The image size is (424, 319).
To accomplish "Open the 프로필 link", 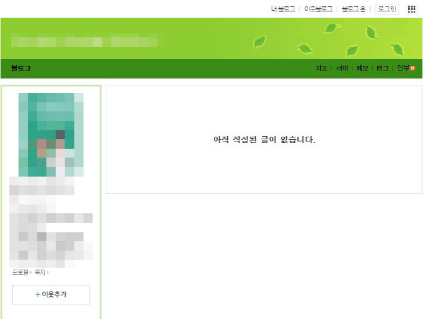I will [x=20, y=272].
